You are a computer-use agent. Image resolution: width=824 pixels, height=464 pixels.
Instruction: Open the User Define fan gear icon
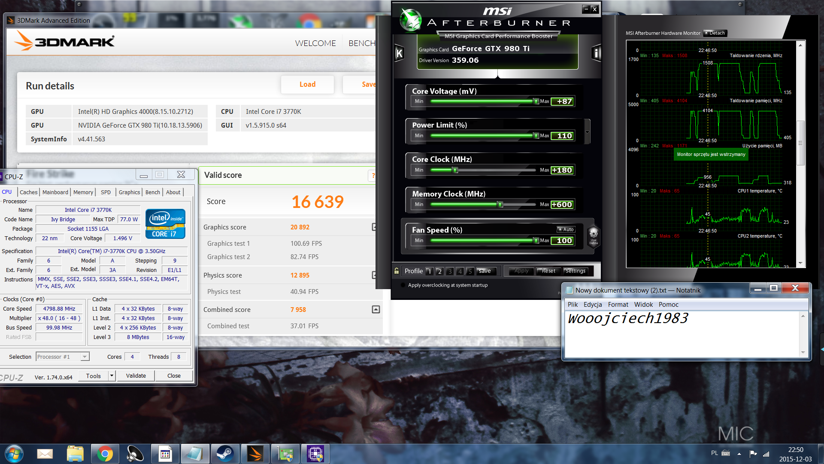tap(593, 236)
